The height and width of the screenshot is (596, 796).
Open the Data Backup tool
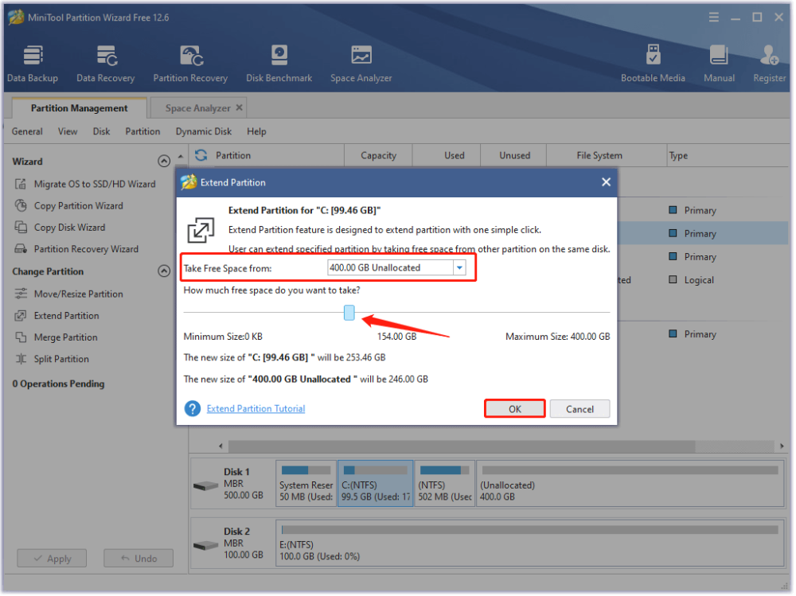tap(32, 64)
